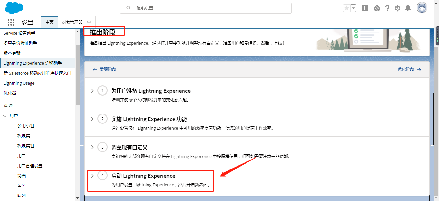Open help with the question mark icon
This screenshot has width=439, height=201.
coord(387,8)
